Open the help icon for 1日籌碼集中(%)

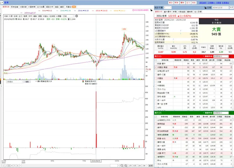[181, 34]
